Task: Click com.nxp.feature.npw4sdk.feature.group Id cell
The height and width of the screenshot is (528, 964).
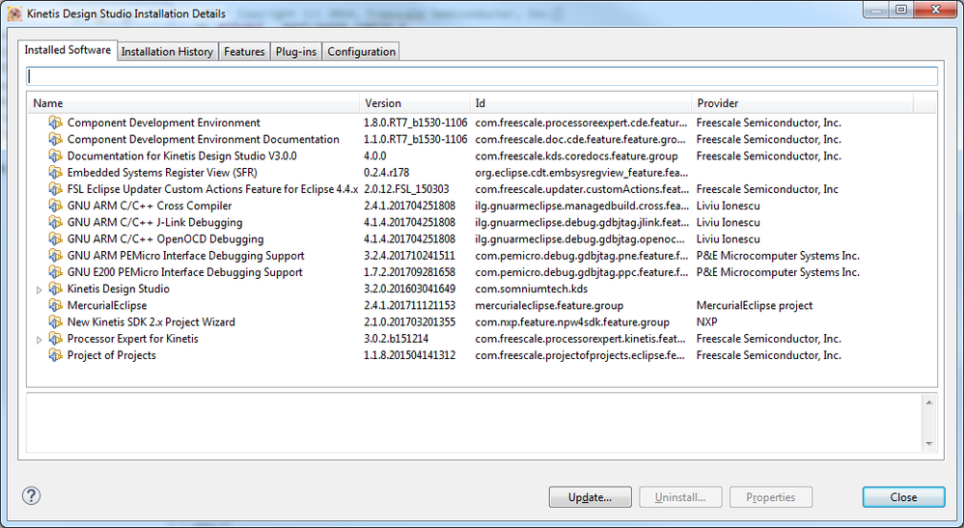Action: coord(572,322)
